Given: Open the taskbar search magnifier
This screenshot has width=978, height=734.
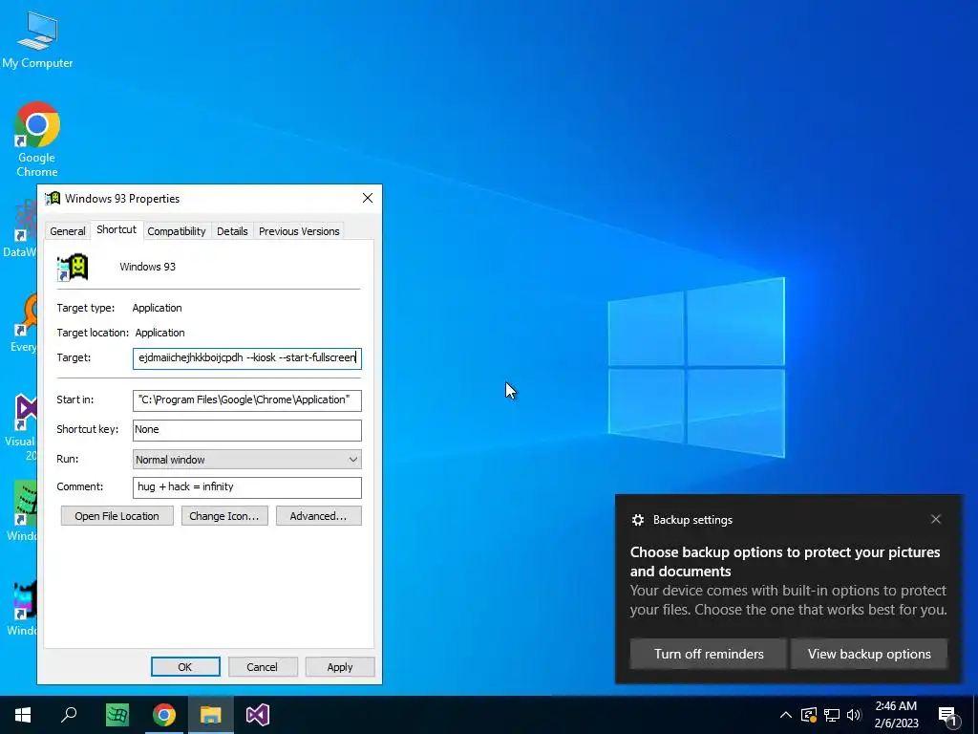Looking at the screenshot, I should point(69,715).
